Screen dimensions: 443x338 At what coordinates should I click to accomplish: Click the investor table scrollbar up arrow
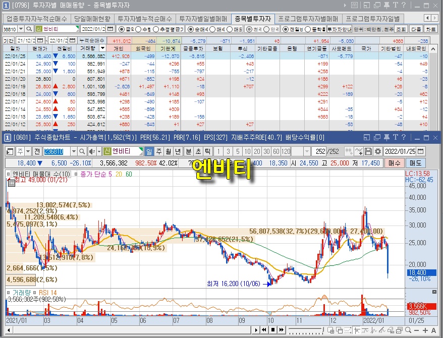[x=433, y=49]
